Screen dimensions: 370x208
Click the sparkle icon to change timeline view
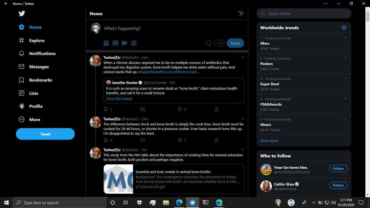click(241, 13)
